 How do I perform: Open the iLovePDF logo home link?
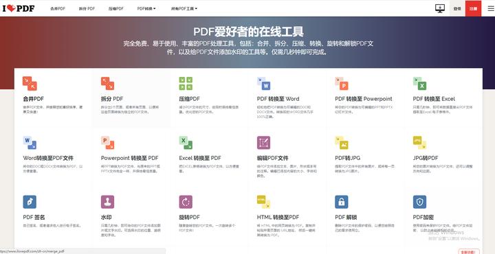19,8
